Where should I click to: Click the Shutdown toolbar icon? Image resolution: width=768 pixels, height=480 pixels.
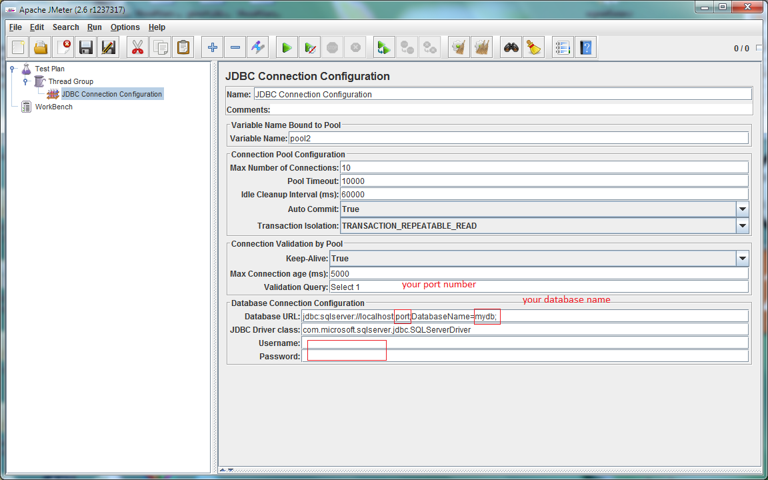(355, 47)
